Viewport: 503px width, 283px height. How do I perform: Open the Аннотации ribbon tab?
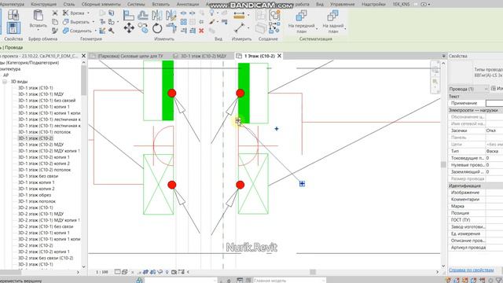(x=188, y=4)
